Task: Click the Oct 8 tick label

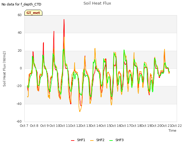Action: (x=34, y=126)
